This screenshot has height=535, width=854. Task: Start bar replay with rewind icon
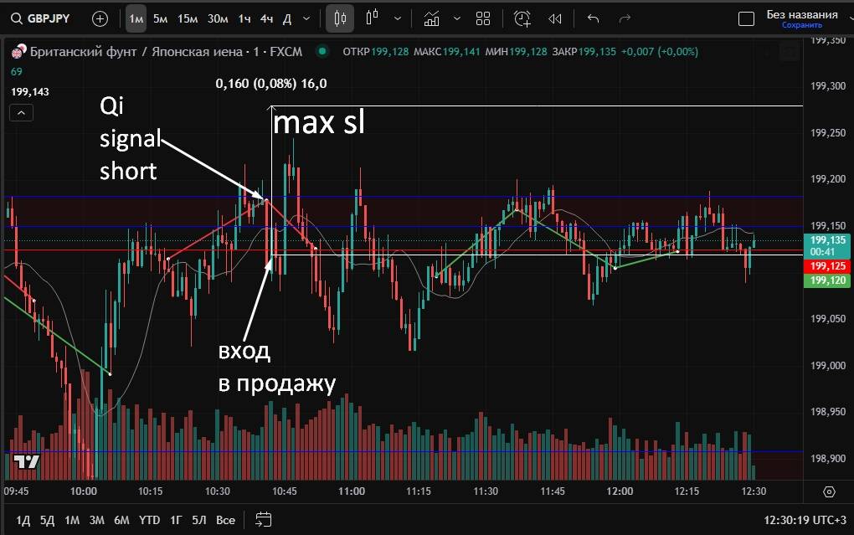point(555,19)
